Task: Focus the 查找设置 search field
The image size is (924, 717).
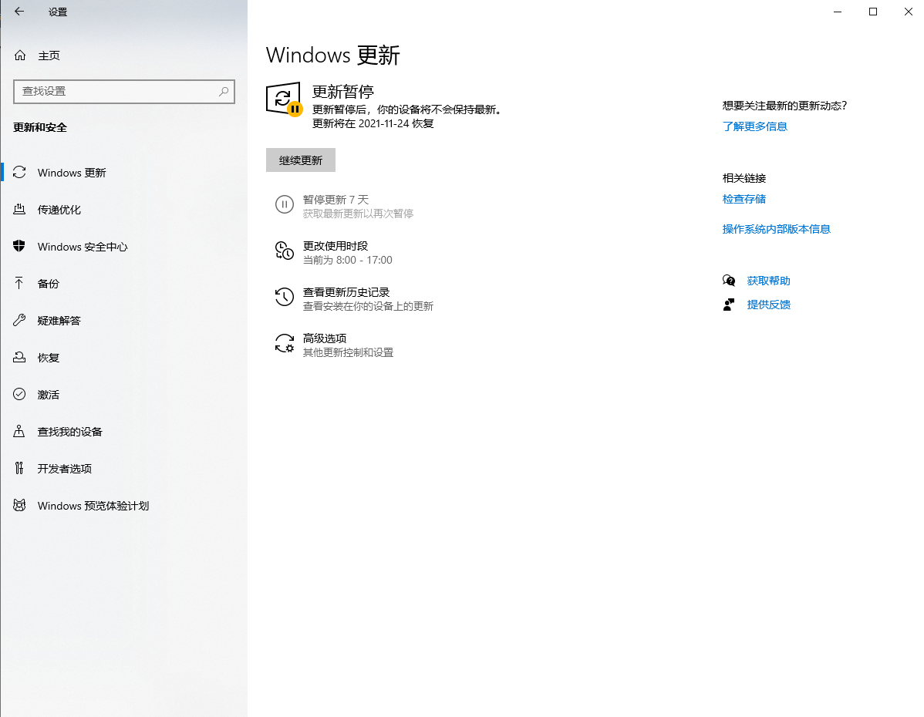Action: coord(123,91)
